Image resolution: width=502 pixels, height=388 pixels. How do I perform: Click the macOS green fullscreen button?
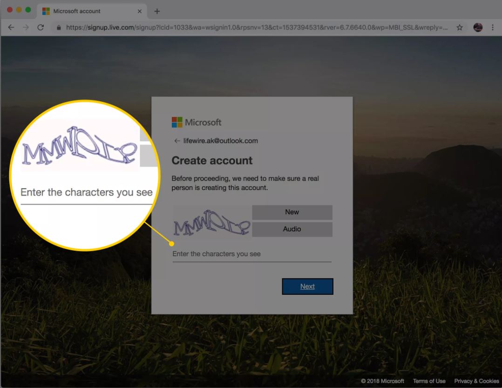[28, 10]
